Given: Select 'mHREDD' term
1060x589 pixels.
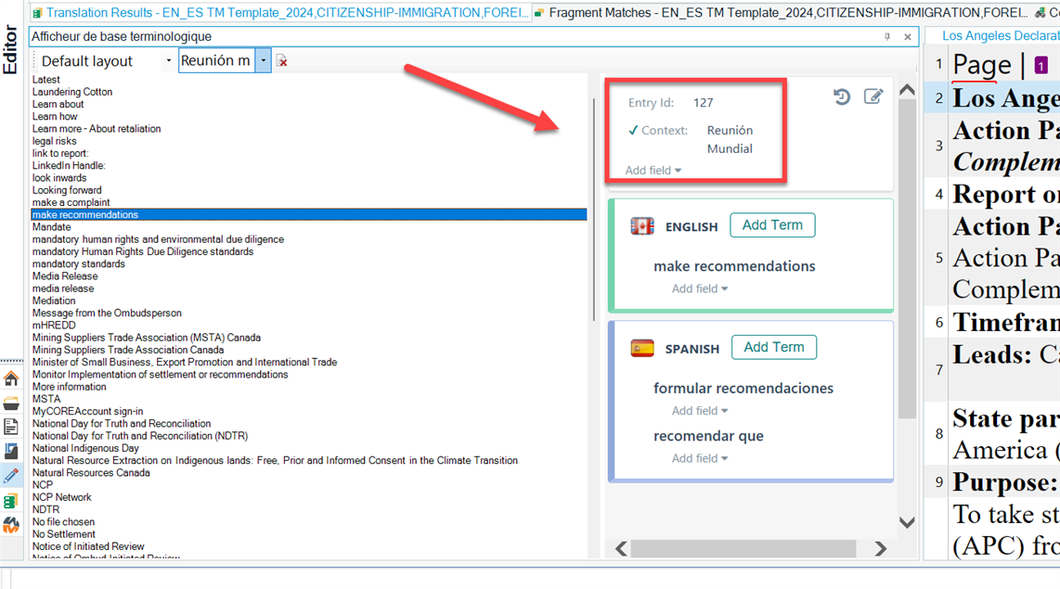Looking at the screenshot, I should 54,325.
